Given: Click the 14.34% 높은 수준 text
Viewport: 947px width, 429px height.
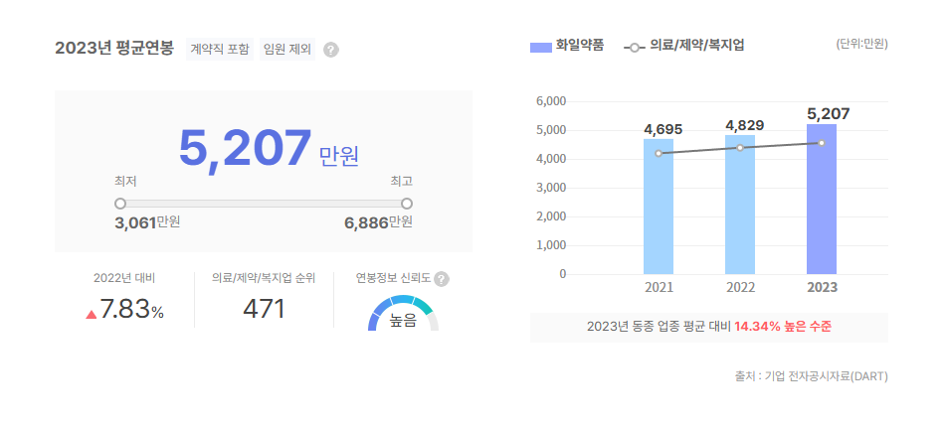Looking at the screenshot, I should (782, 327).
